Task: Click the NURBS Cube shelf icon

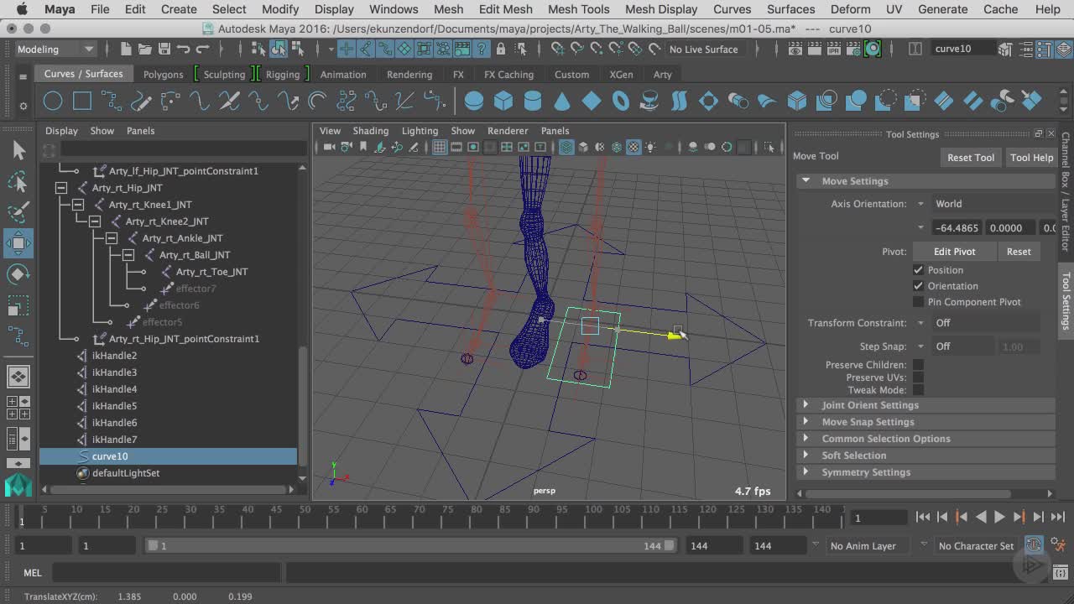Action: pyautogui.click(x=503, y=102)
